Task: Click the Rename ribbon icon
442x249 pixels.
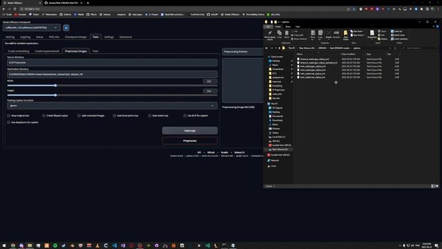Action: 336,35
